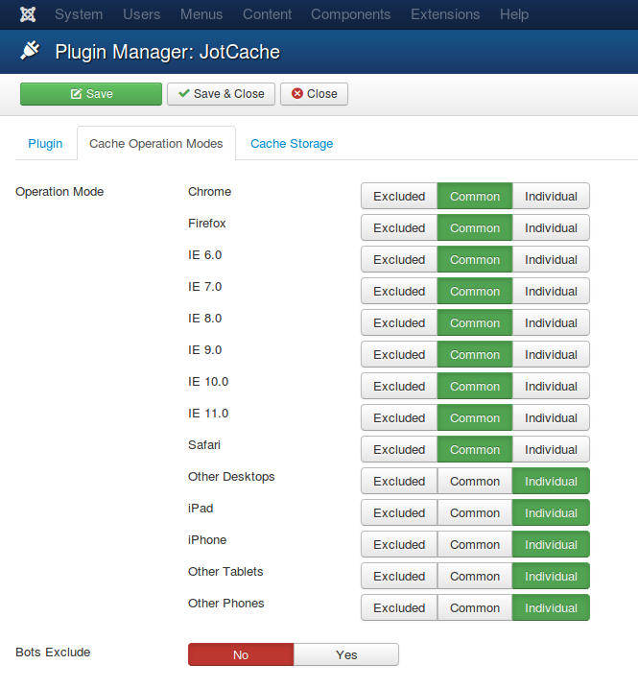638x688 pixels.
Task: Set IE 6.0 to Individual
Action: coord(551,259)
